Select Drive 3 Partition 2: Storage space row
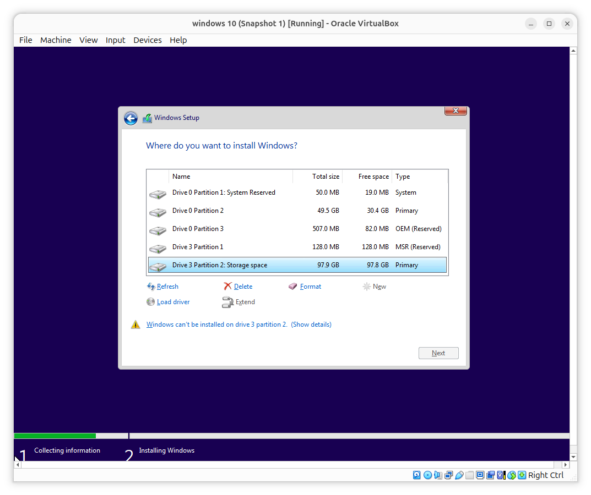Screen dimensions: 591x495 pyautogui.click(x=297, y=265)
